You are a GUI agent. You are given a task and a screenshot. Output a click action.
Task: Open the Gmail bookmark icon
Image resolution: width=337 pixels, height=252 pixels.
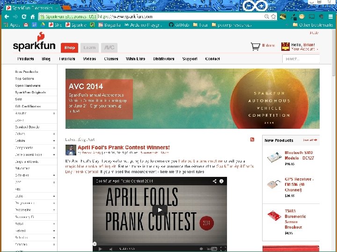point(26,25)
